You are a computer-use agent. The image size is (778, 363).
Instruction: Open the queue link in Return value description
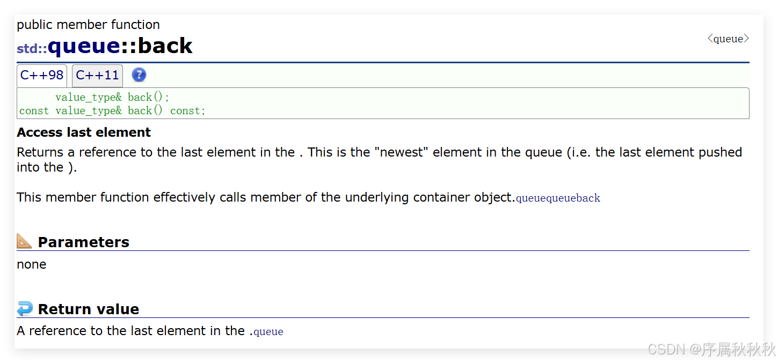(x=268, y=332)
